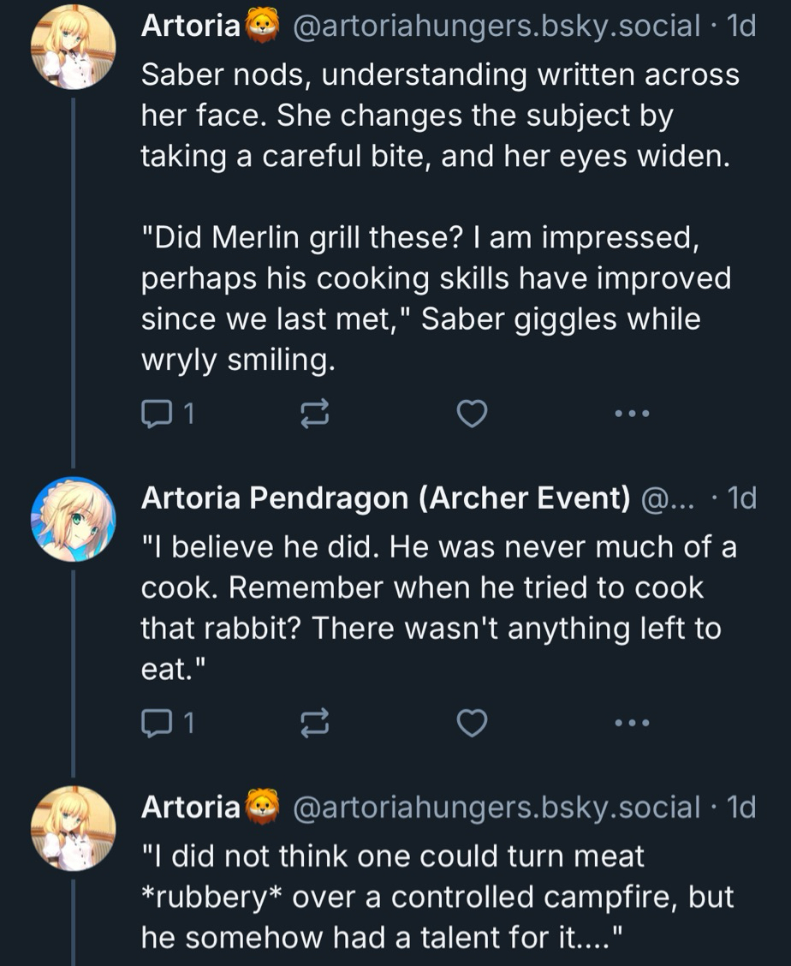The image size is (791, 966).
Task: Like the 'Did Merlin grill these' post
Action: tap(472, 414)
